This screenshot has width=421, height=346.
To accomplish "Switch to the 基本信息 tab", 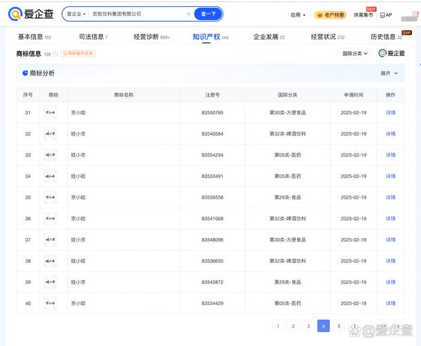I will tap(35, 37).
